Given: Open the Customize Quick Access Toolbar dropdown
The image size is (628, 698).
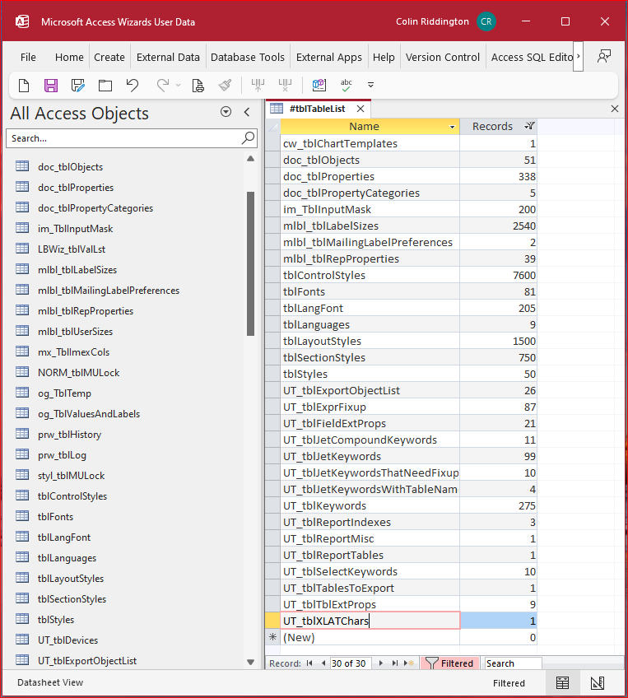Looking at the screenshot, I should point(370,85).
